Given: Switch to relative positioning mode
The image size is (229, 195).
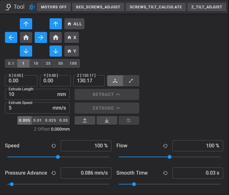Looking at the screenshot, I should pos(131,81).
